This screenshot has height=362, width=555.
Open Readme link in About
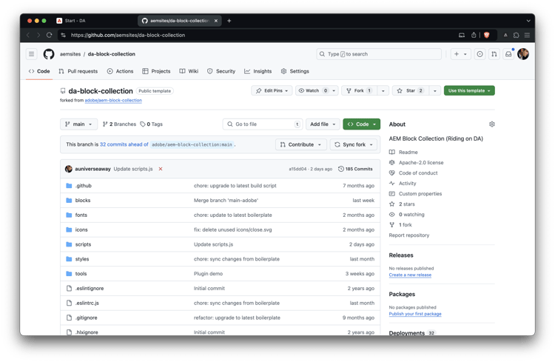pos(408,152)
